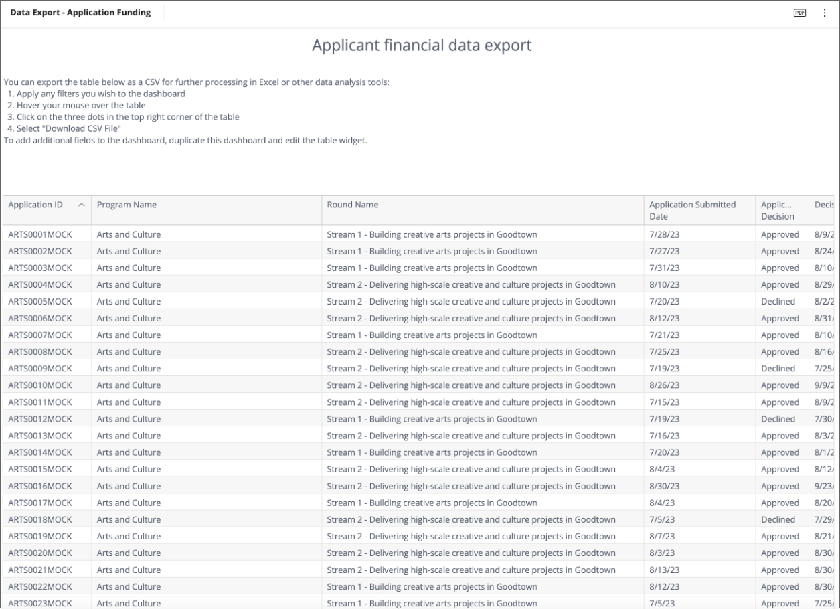Select the ARTS0009MOCK application ID cell
This screenshot has width=840, height=609.
click(x=47, y=368)
